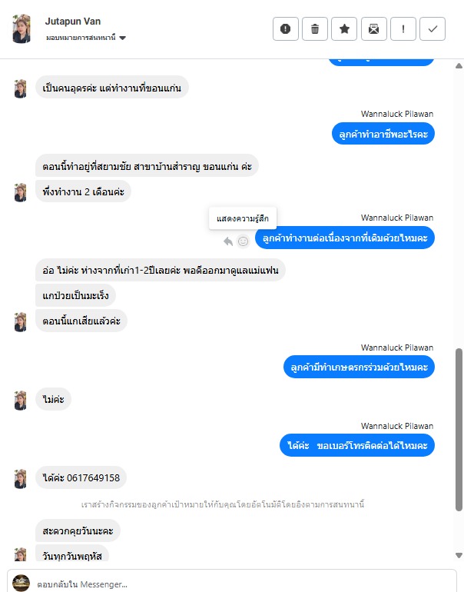Screen dimensions: 464x592
Task: Click the page avatar beside the reply box
Action: click(x=21, y=584)
